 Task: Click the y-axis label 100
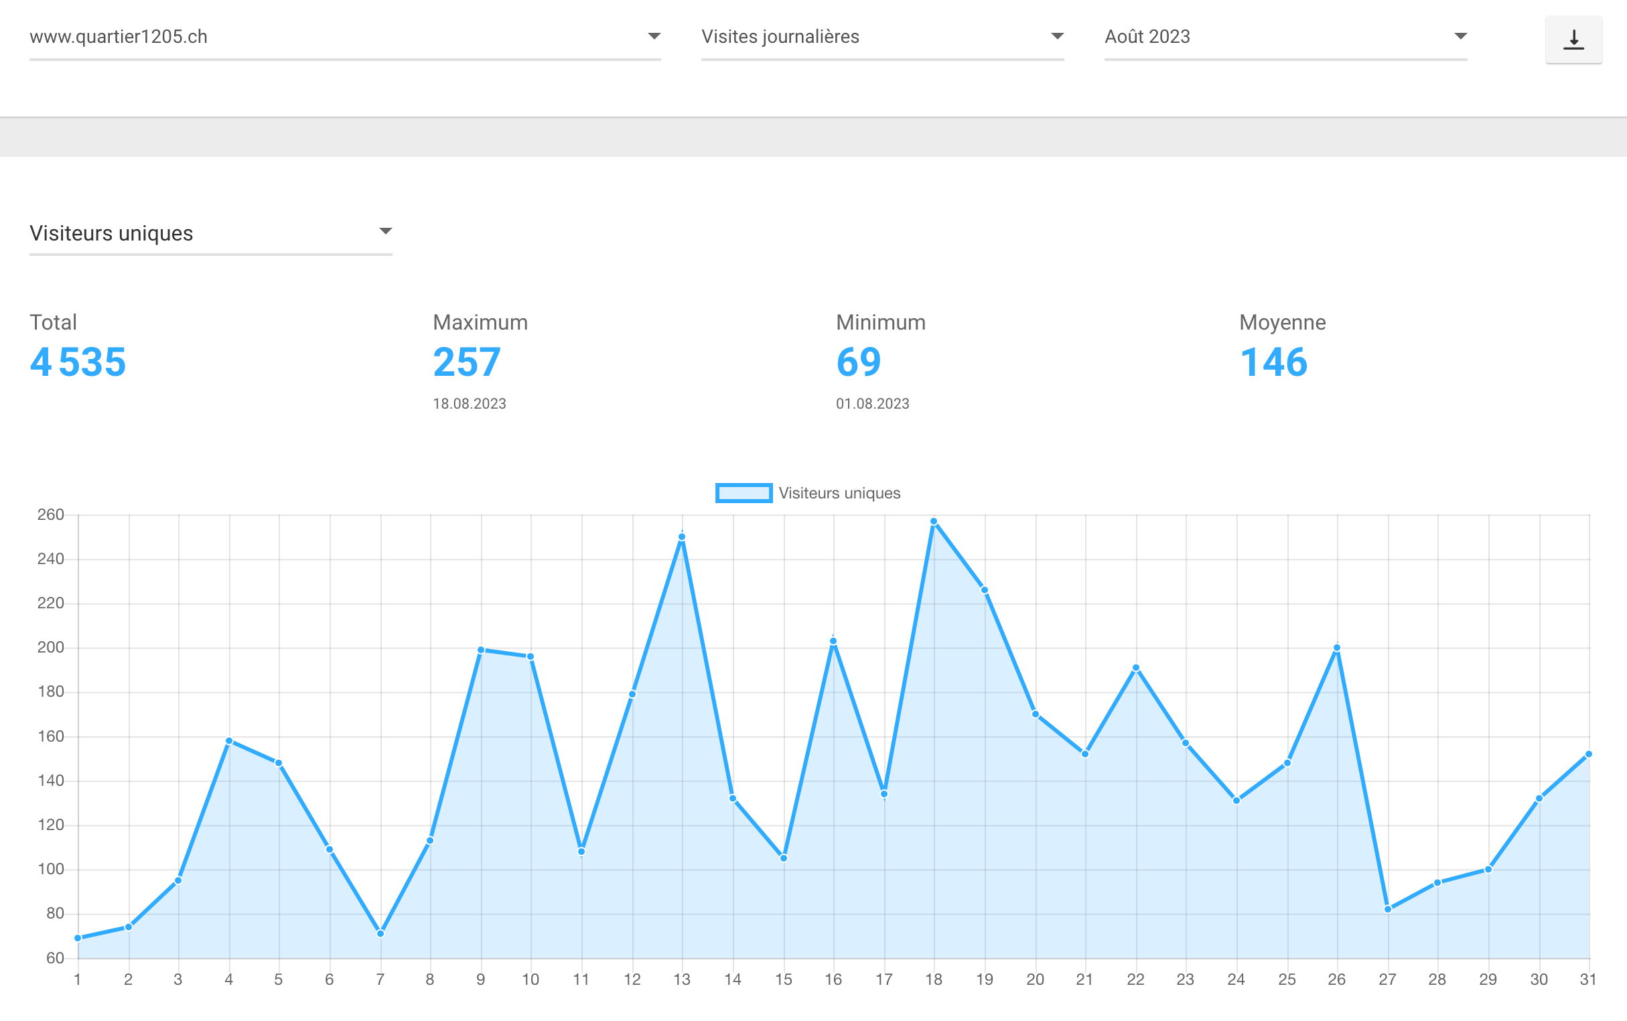tap(51, 869)
